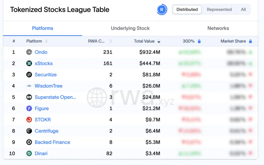The height and width of the screenshot is (165, 264).
Task: Sort by Platform column arrows
Action: point(46,41)
